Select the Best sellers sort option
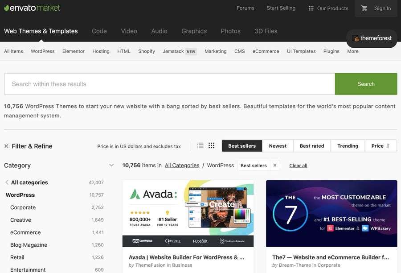This screenshot has width=401, height=273. click(x=242, y=146)
